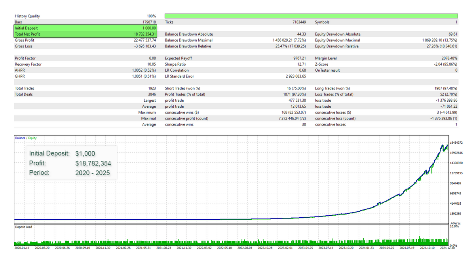Click the 2022.05.10 date on time axis
The width and height of the screenshot is (475, 266).
pos(225,248)
